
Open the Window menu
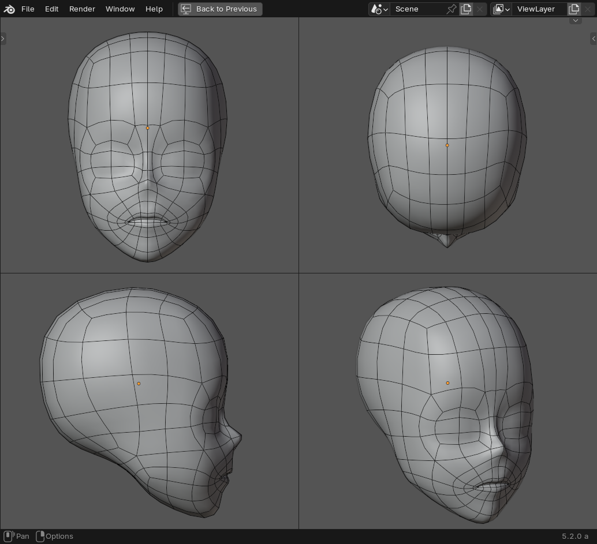120,9
